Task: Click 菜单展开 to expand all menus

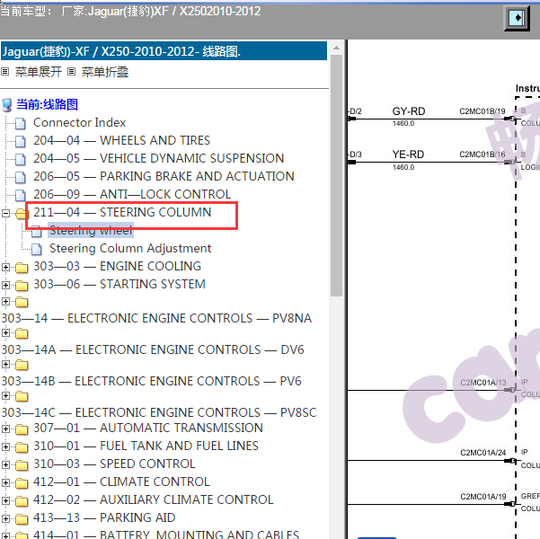Action: (x=39, y=72)
